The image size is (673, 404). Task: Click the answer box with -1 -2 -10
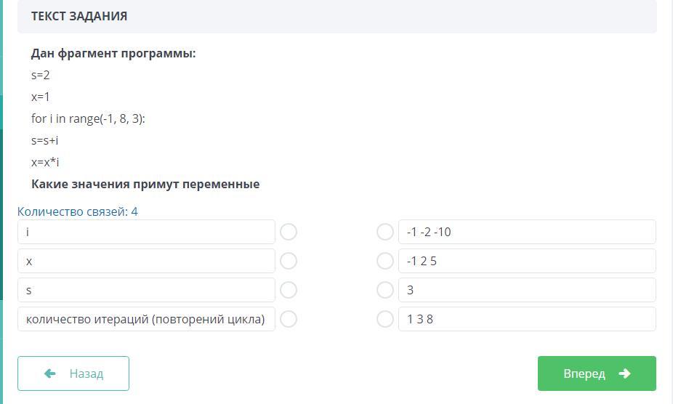[x=527, y=232]
